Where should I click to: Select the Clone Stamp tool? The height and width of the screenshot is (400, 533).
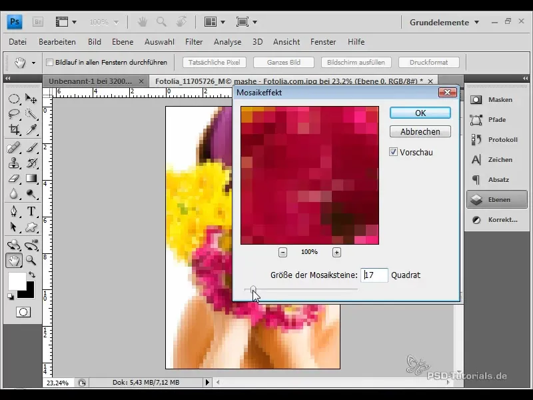[13, 163]
